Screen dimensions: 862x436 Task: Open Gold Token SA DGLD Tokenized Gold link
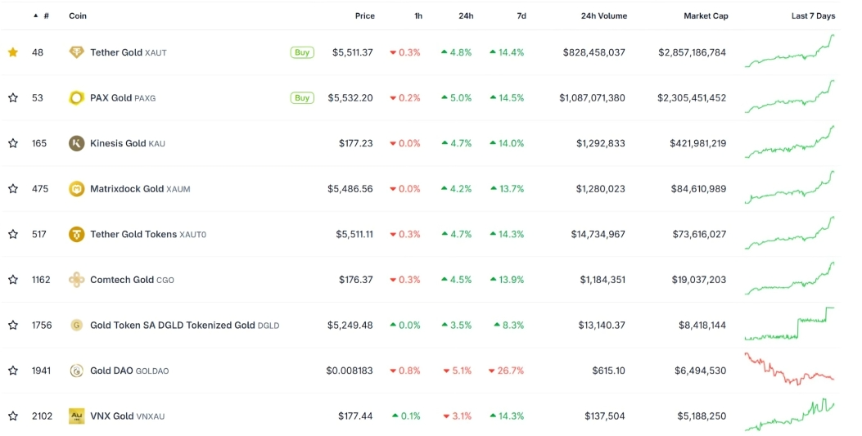coord(185,325)
